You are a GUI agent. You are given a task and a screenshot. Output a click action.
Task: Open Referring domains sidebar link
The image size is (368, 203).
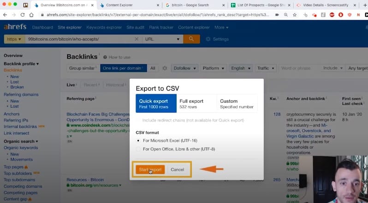coord(21,94)
